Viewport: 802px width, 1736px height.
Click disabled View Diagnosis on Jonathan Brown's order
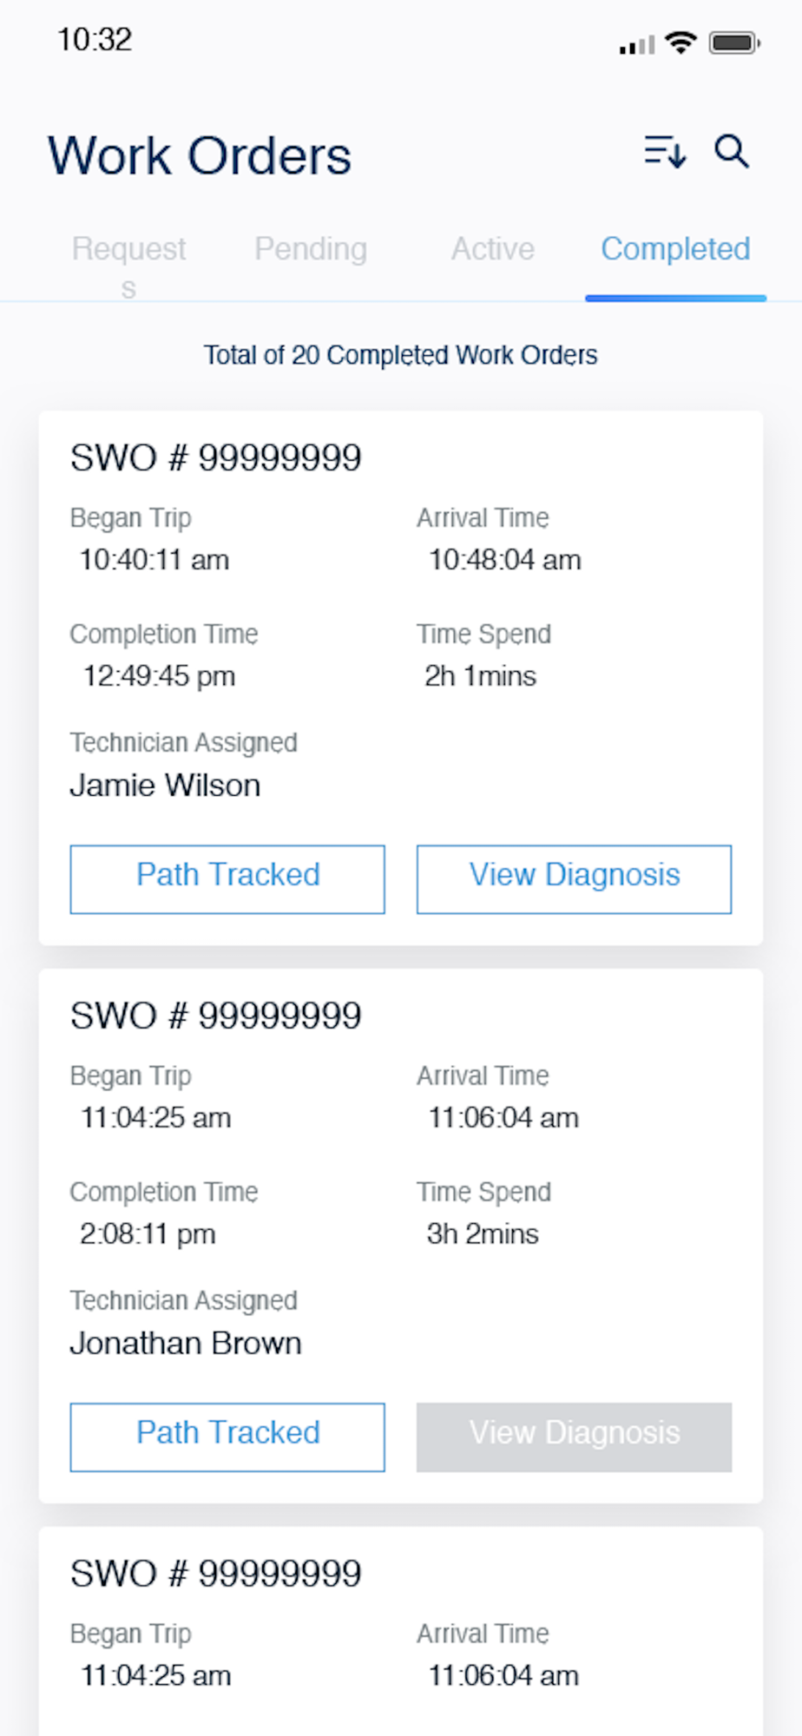[574, 1437]
